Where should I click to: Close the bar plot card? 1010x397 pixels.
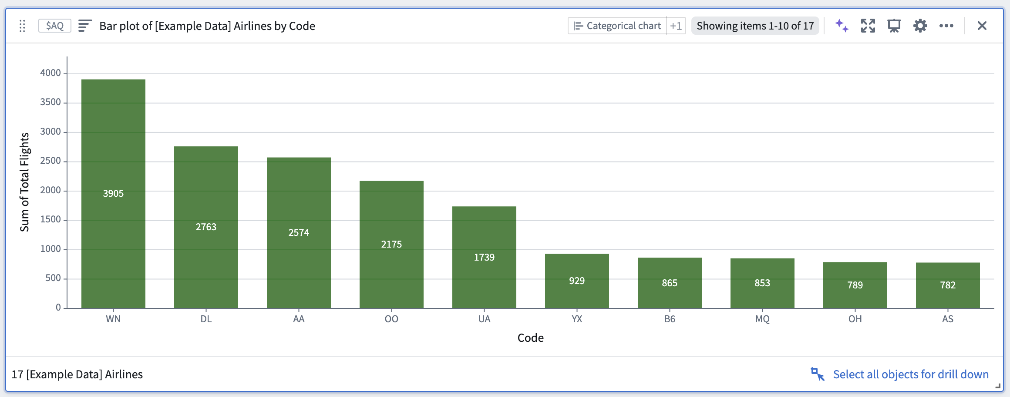point(982,26)
